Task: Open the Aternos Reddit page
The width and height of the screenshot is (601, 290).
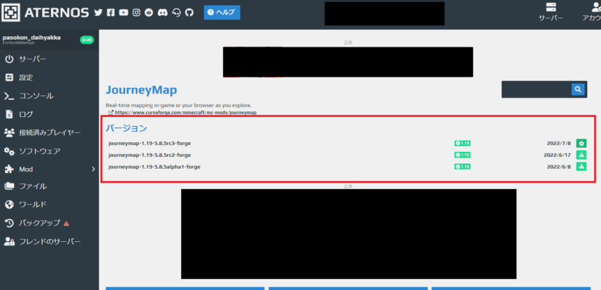Action: click(x=149, y=13)
